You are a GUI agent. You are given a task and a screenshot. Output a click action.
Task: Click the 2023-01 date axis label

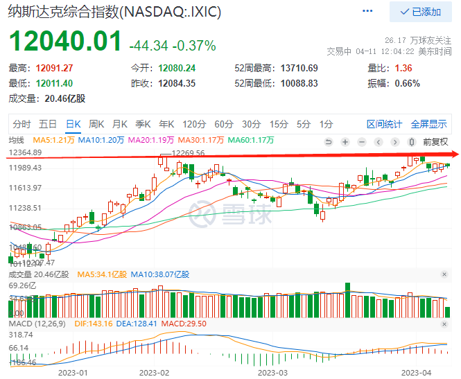[73, 373]
